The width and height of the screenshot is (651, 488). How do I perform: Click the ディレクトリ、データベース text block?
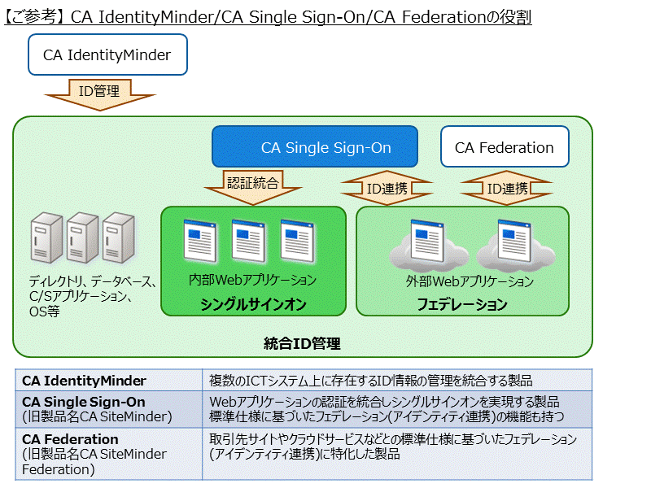[x=92, y=296]
